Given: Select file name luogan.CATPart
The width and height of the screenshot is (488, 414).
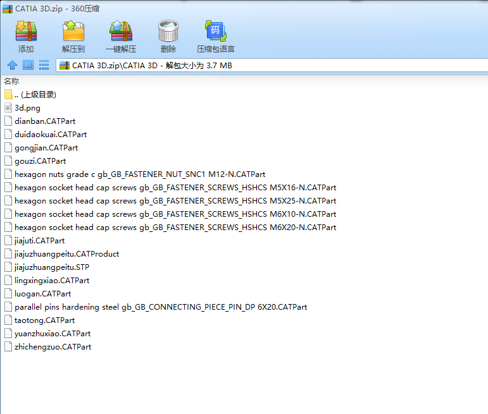Looking at the screenshot, I should 42,294.
